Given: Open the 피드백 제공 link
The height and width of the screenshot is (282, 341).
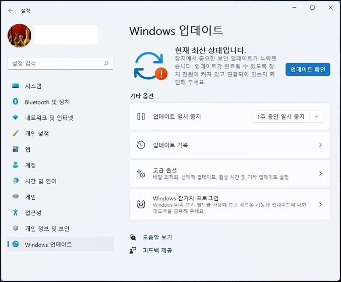Looking at the screenshot, I should tap(157, 251).
